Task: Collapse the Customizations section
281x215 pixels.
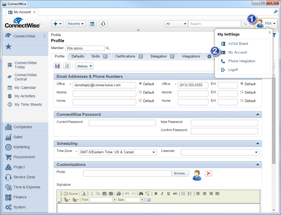Action: (x=258, y=164)
